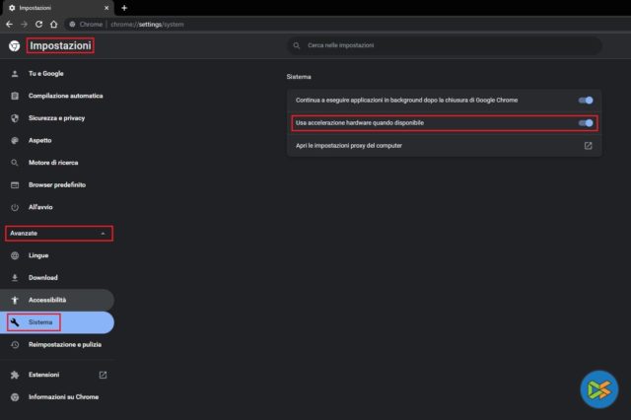Viewport: 631px width, 420px height.
Task: Open Sicurezza e privacy shield icon
Action: [x=15, y=118]
